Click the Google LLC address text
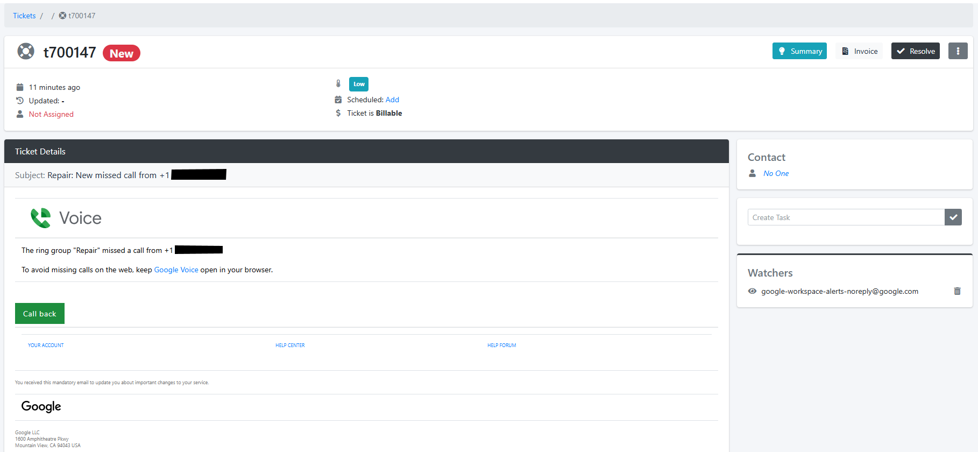 48,439
